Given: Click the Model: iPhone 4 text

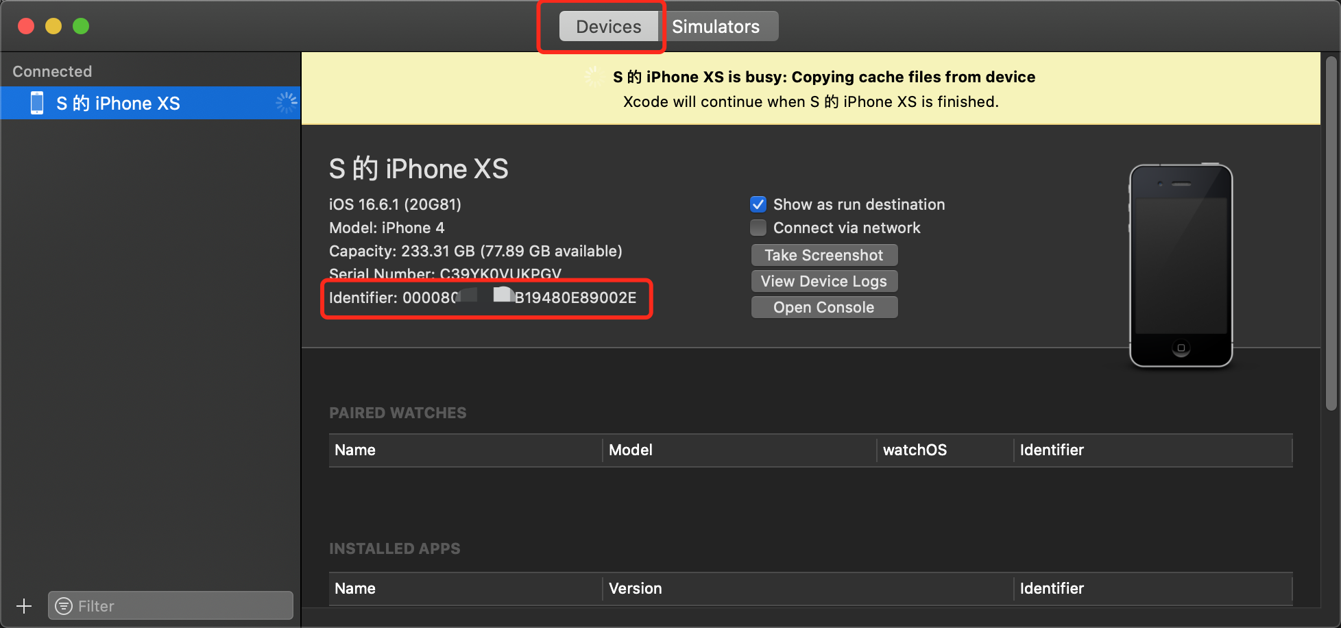Looking at the screenshot, I should click(x=387, y=228).
